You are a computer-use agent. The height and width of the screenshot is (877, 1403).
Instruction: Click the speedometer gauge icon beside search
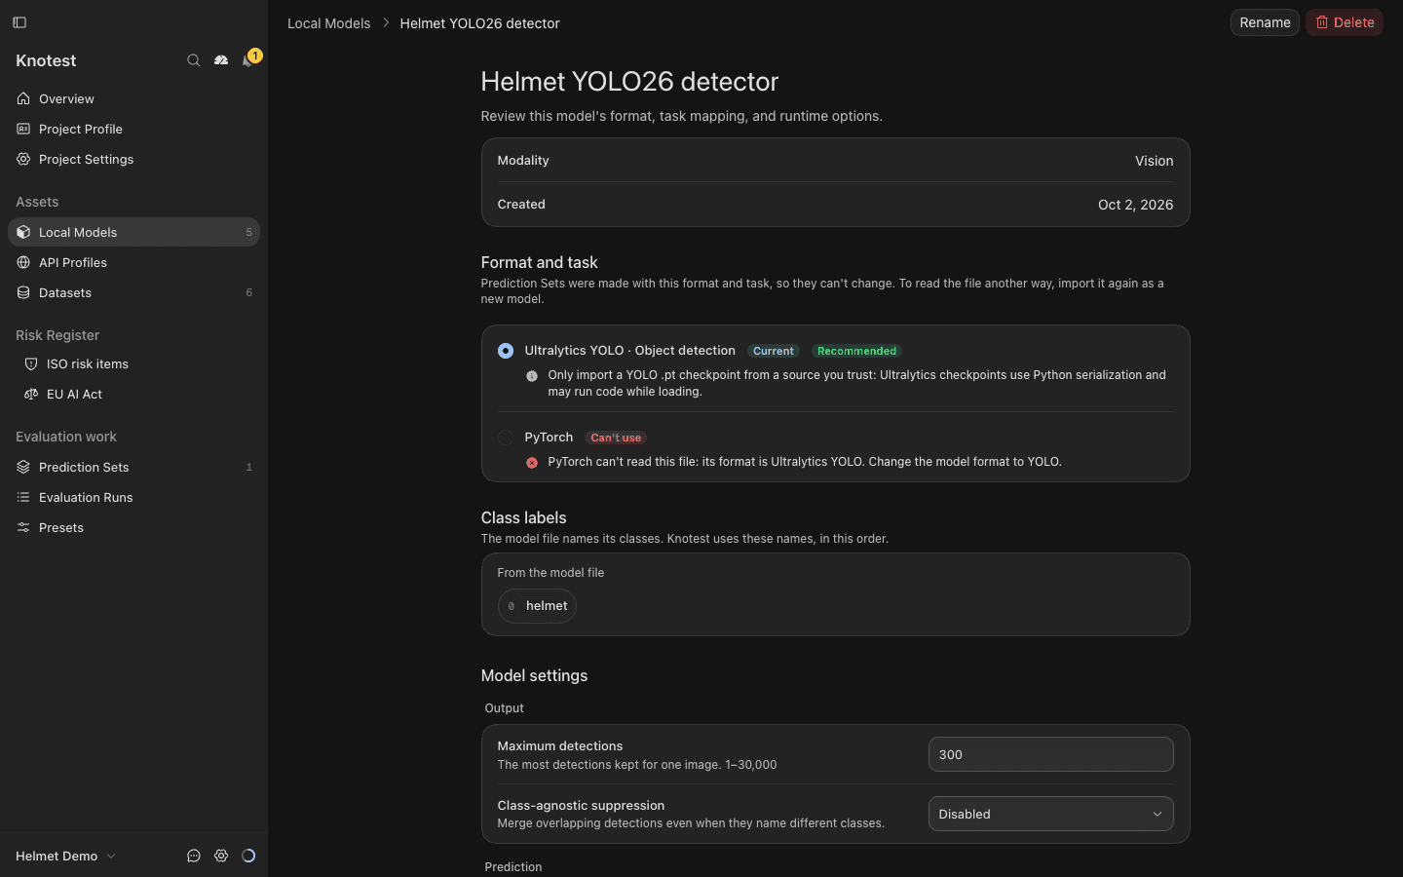pos(221,60)
